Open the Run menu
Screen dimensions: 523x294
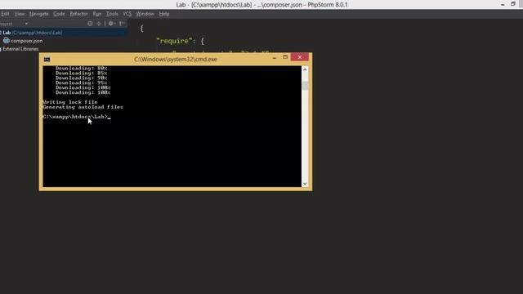(x=97, y=14)
